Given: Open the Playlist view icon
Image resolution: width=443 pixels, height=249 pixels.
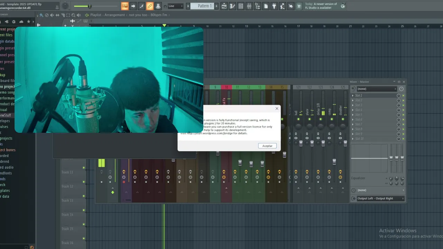Looking at the screenshot, I should tap(224, 6).
